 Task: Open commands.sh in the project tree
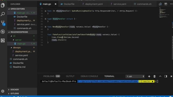22,59
